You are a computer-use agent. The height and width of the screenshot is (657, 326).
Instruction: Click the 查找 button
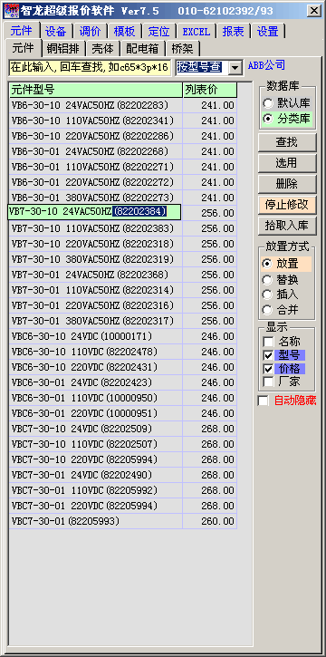287,142
